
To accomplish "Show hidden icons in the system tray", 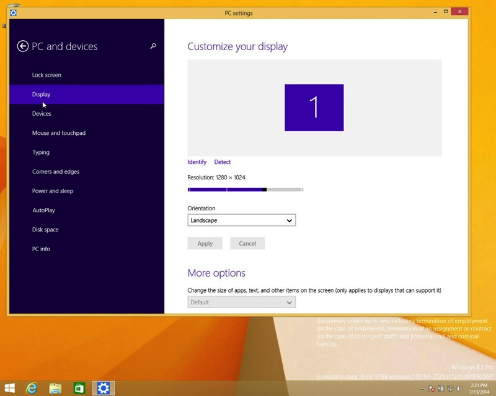I will coord(422,389).
